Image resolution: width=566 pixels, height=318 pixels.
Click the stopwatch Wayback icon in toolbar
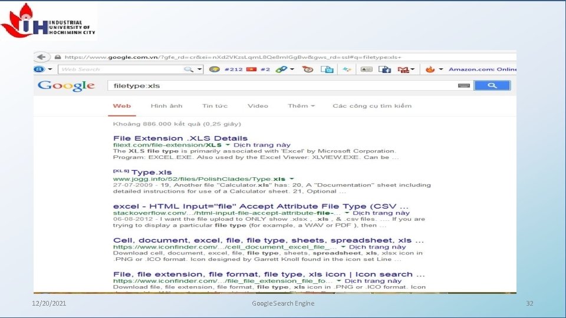pos(308,69)
